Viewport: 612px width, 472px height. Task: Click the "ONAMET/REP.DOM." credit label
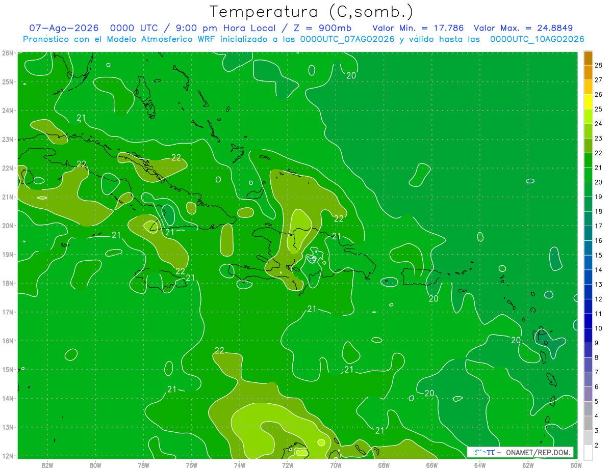point(539,452)
